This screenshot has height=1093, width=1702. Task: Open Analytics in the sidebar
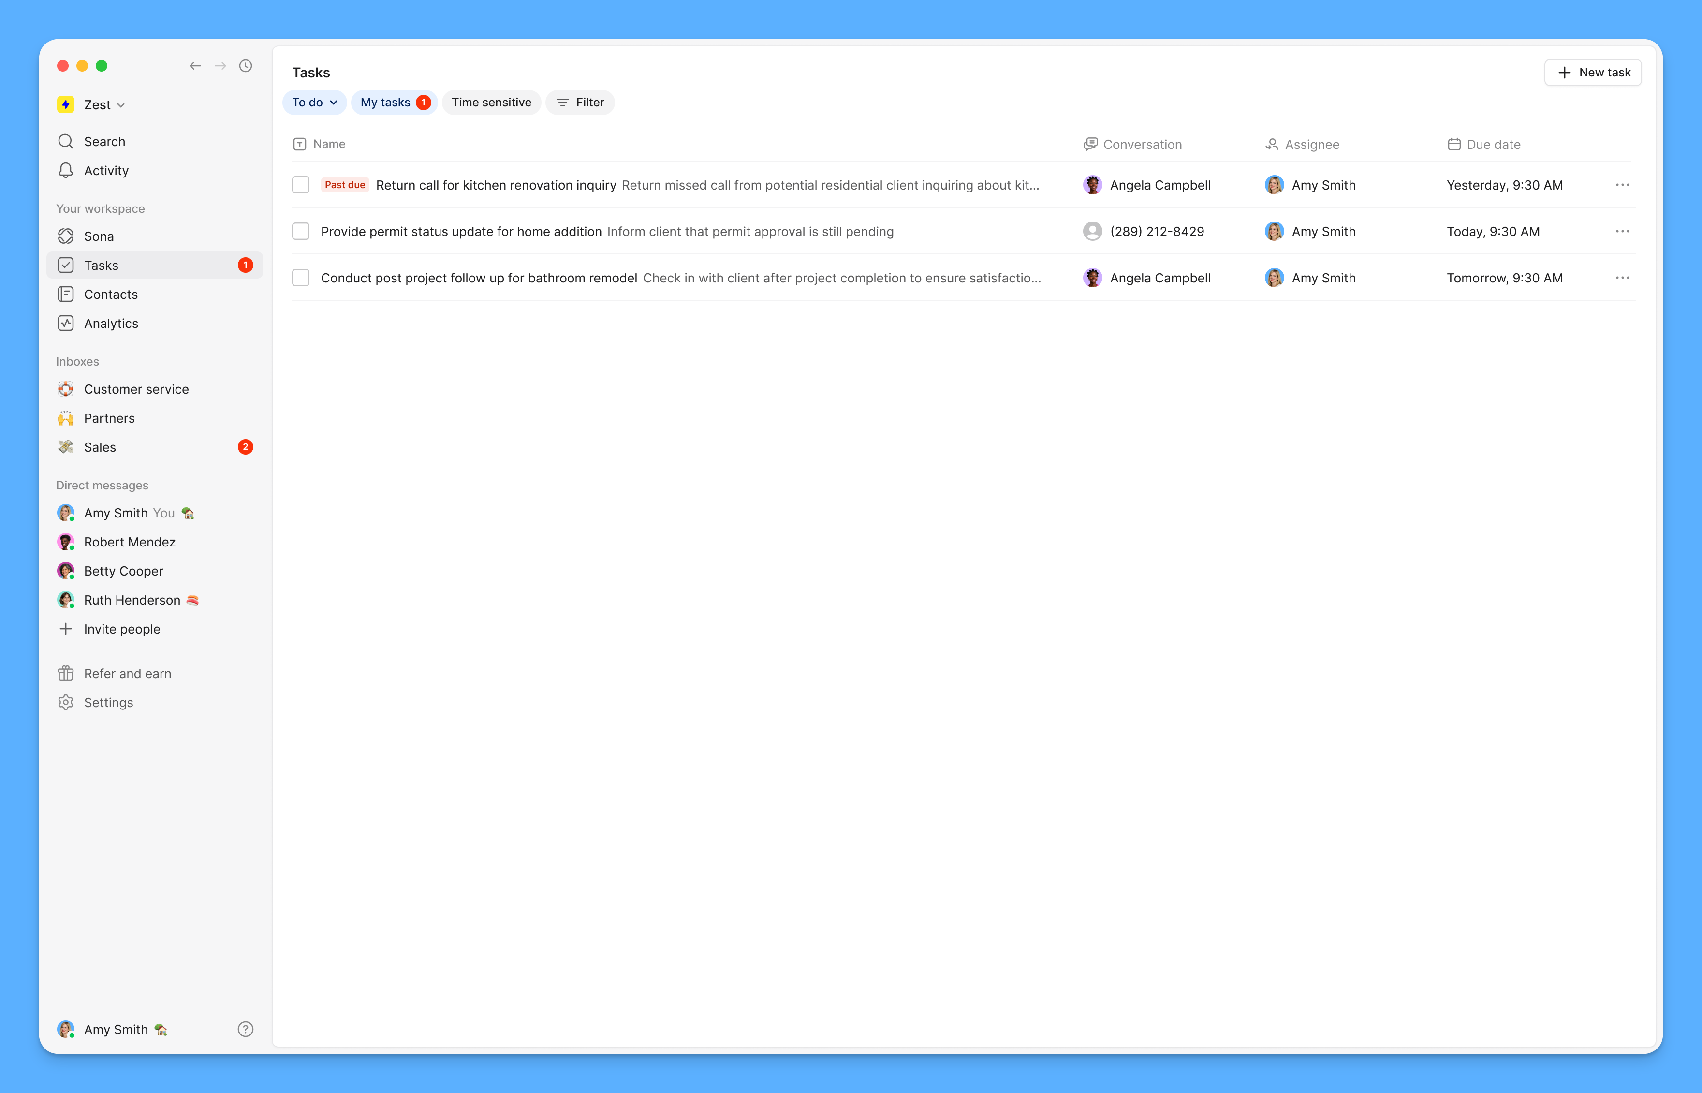point(155,324)
